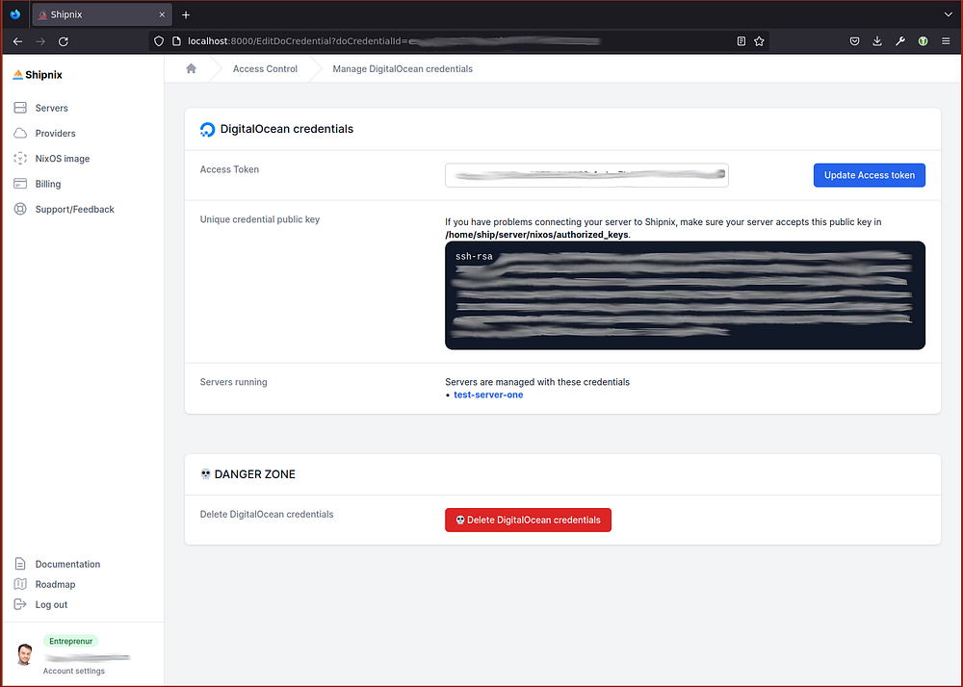Open Pocket save icon

click(854, 41)
